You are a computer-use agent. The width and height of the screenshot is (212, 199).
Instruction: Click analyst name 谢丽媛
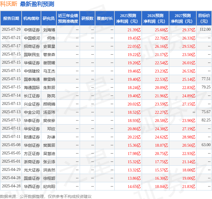49,63
